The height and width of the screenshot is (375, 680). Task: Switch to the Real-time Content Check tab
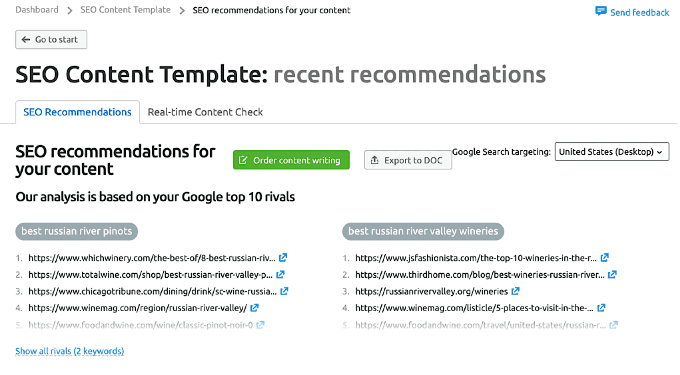tap(205, 112)
